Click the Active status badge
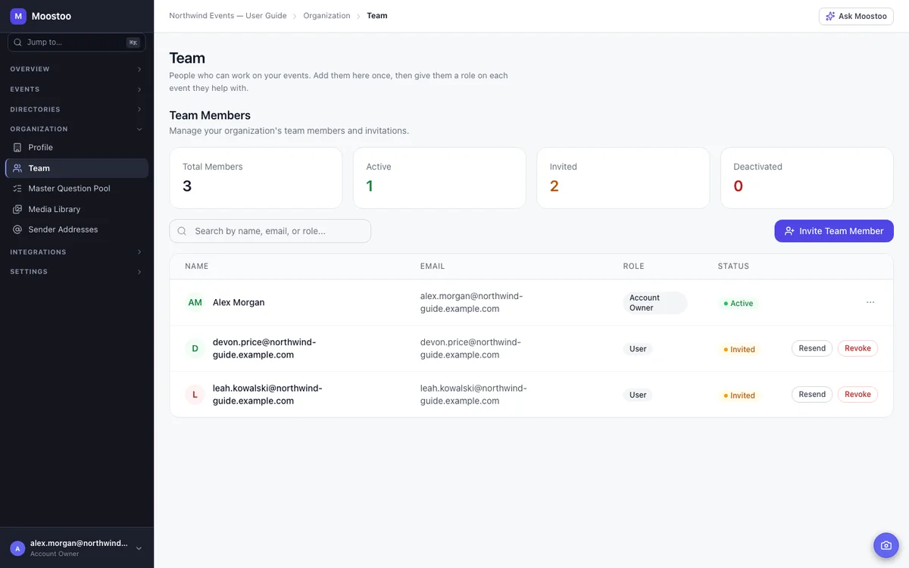The width and height of the screenshot is (909, 568). [738, 303]
